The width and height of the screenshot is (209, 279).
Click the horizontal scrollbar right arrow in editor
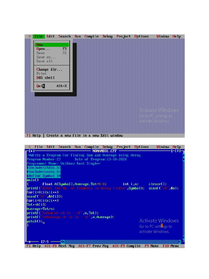coord(180,242)
